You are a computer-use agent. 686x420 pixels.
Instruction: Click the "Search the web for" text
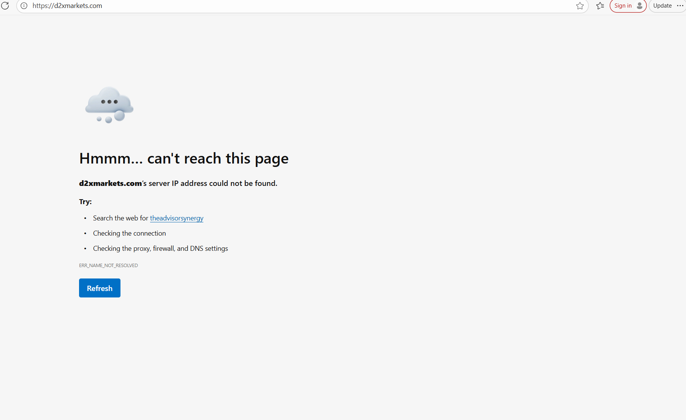120,218
